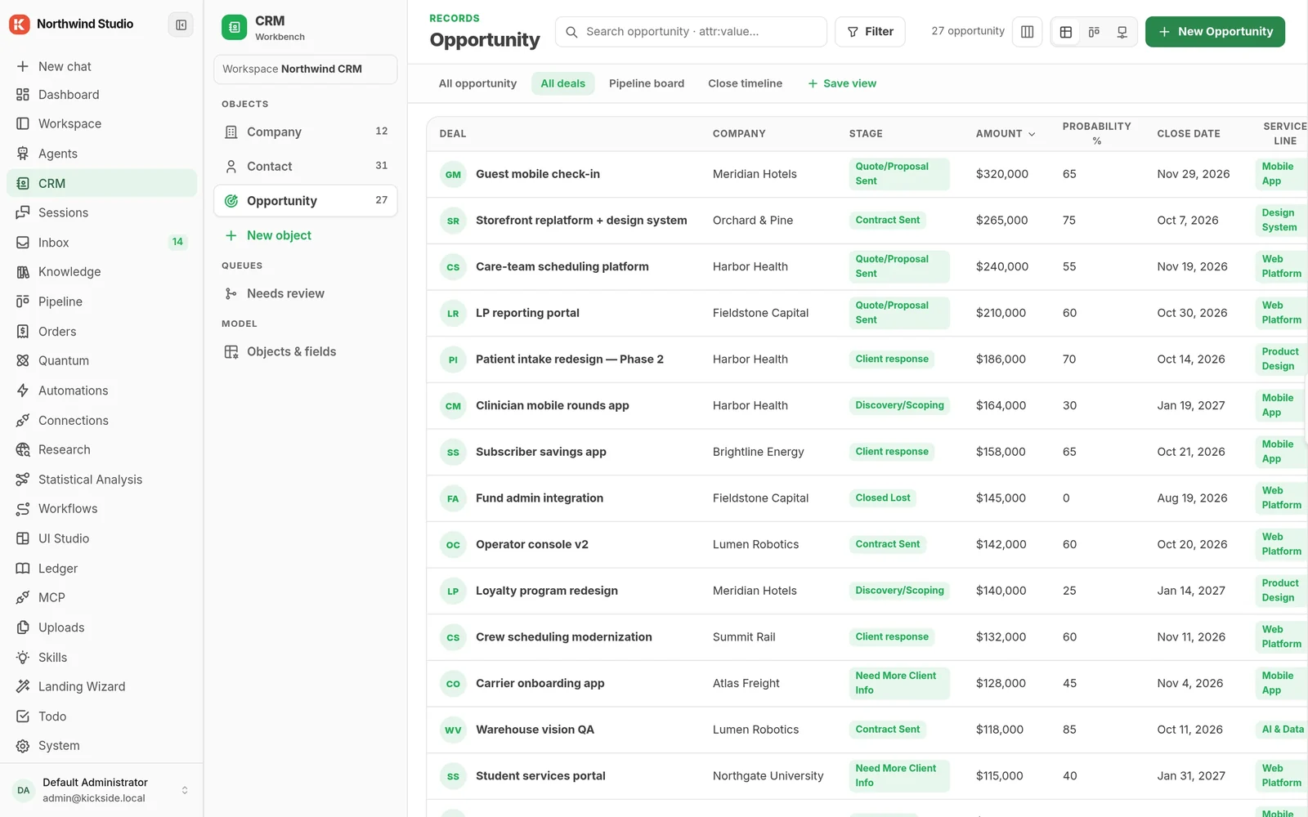
Task: Open UI Studio in the sidebar
Action: 101,538
